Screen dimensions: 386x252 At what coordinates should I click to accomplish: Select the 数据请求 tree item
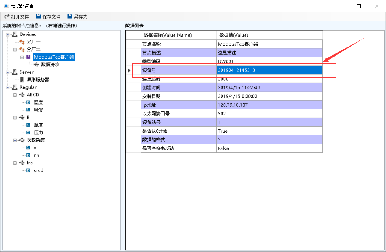click(x=50, y=64)
